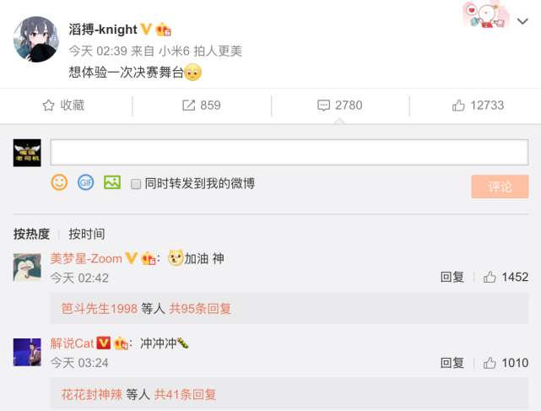Insert a GIF using GIF icon
Screen dimensions: 541x411
85,182
